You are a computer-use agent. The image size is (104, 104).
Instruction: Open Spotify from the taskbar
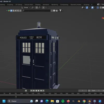point(63,101)
